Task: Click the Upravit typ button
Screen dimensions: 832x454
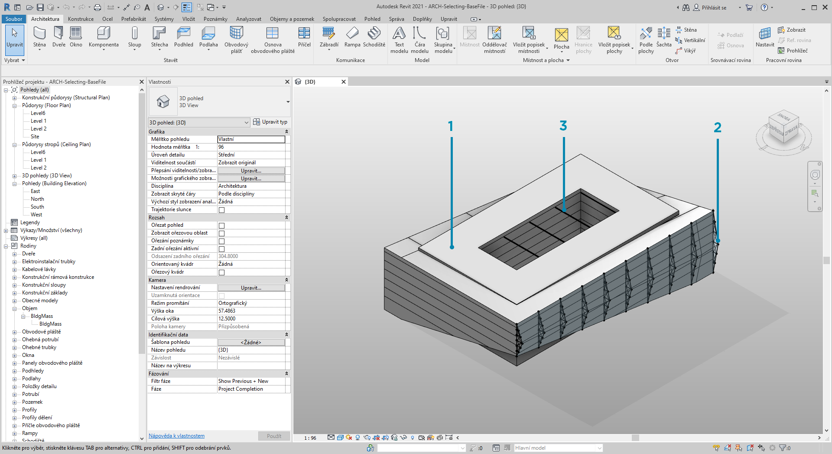Action: click(x=270, y=122)
